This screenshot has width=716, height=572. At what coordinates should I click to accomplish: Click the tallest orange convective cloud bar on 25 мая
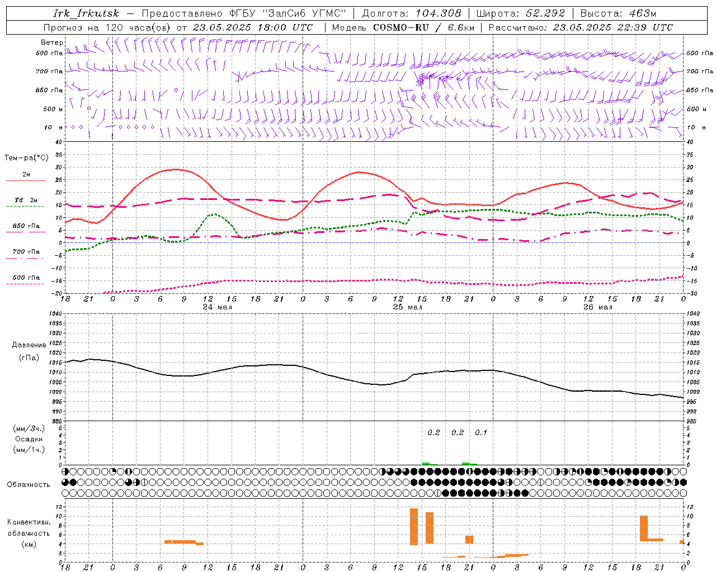pyautogui.click(x=414, y=527)
